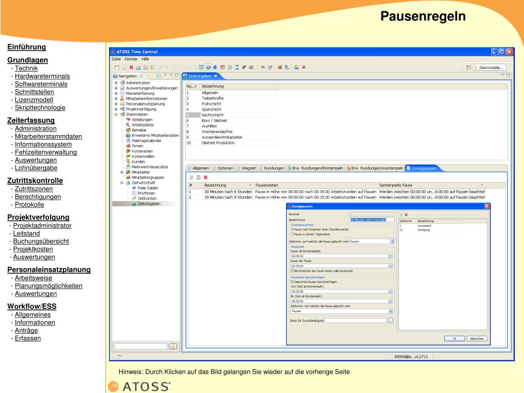Click 'Dauer ab Einstempelzeit' spinner arrows
The width and height of the screenshot is (524, 393).
(390, 256)
